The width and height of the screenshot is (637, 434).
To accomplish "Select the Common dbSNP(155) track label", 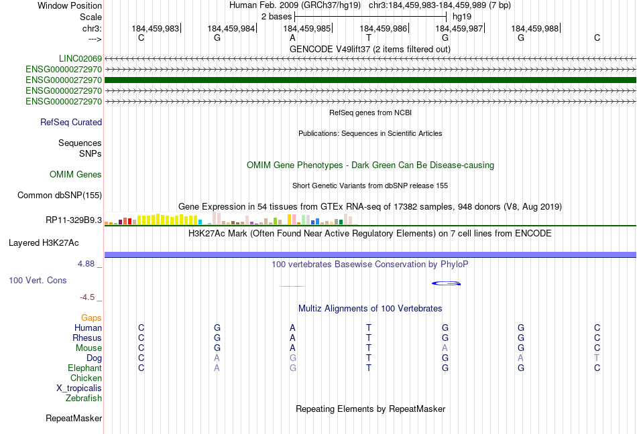I will (x=60, y=195).
